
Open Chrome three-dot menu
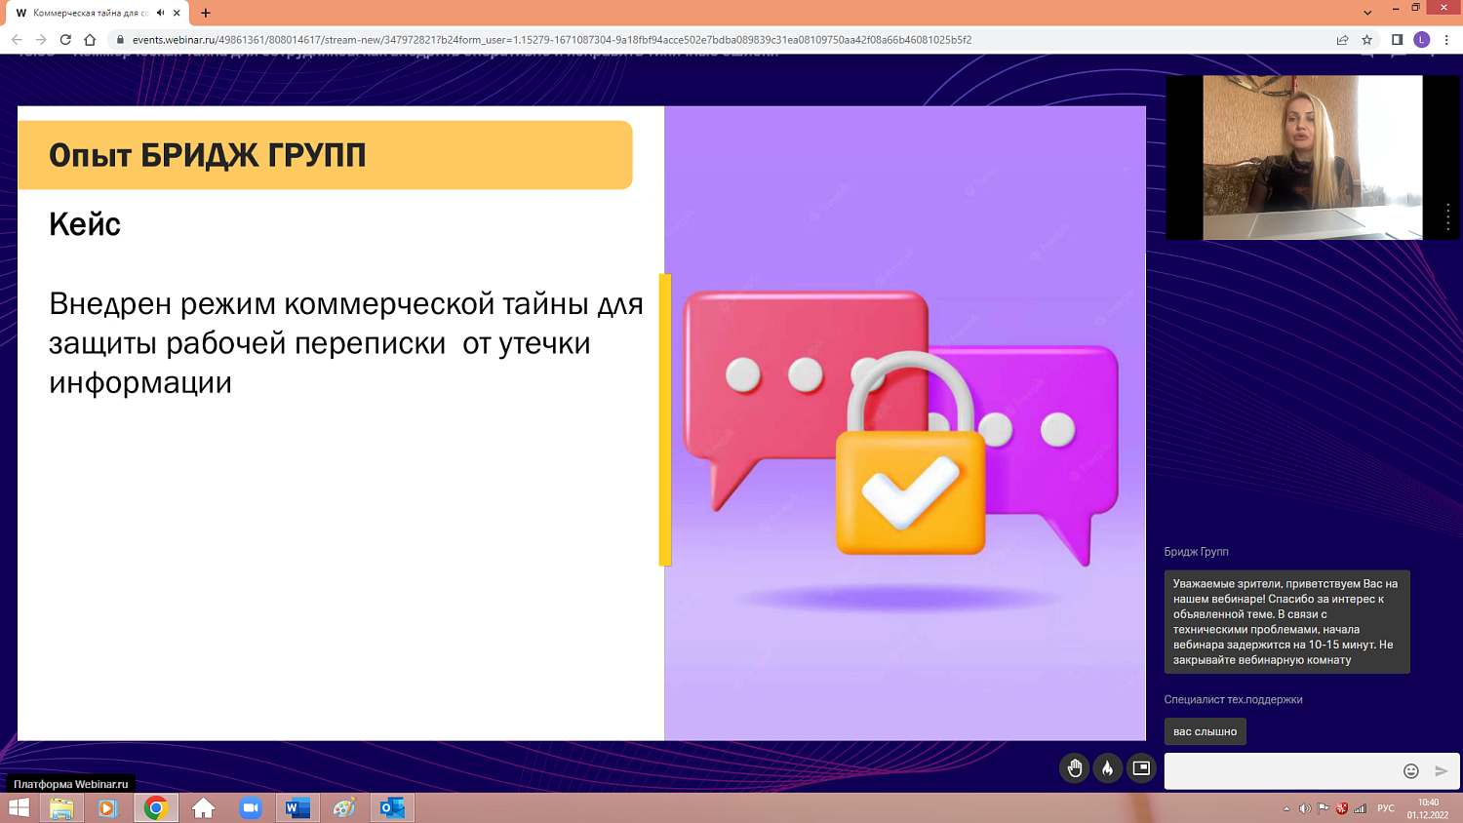(x=1446, y=40)
